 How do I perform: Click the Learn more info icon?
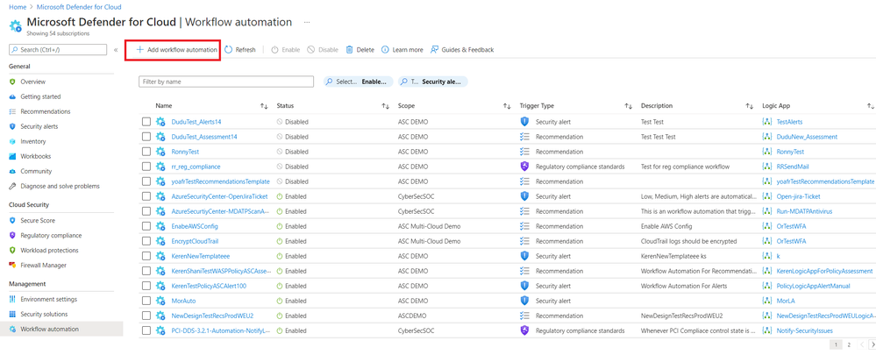point(386,50)
